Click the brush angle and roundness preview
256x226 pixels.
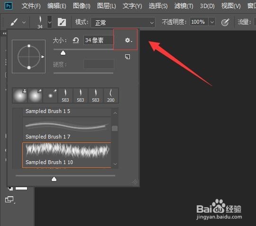[x=29, y=57]
